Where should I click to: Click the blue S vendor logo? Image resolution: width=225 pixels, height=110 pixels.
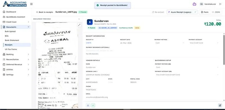point(90,22)
